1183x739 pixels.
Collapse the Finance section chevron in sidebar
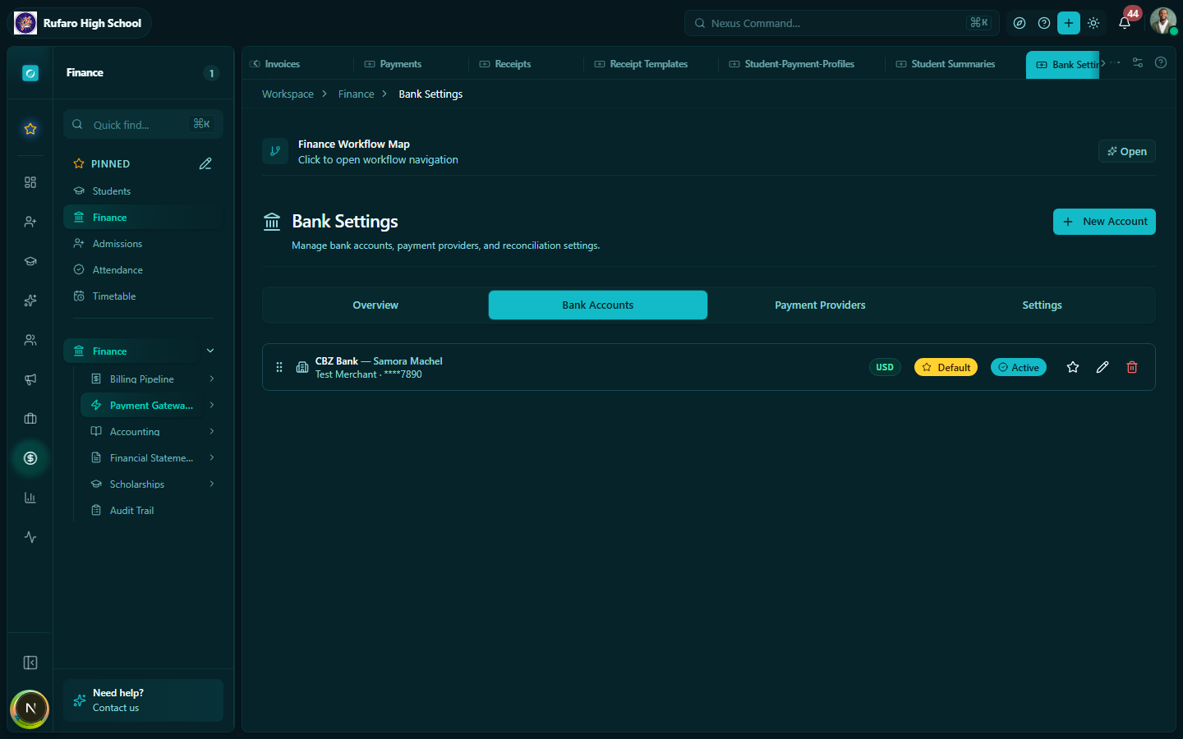coord(210,351)
